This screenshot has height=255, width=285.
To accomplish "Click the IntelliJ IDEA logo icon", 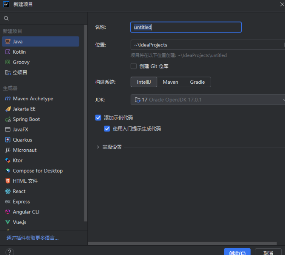I will pos(6,4).
